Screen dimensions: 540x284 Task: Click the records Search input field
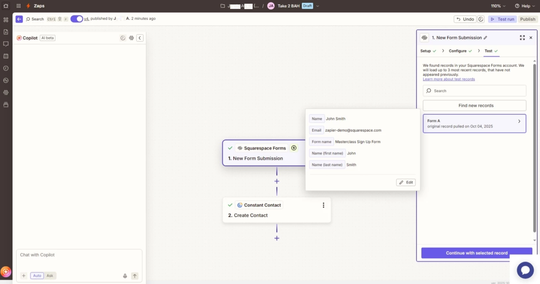click(474, 91)
